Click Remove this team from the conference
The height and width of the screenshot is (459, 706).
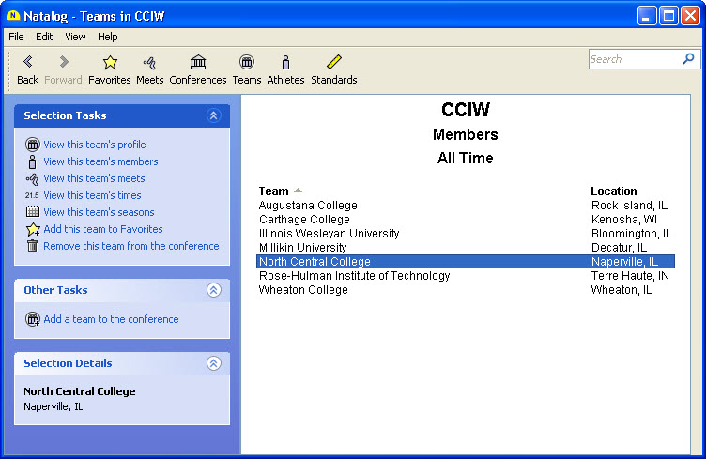tap(130, 246)
